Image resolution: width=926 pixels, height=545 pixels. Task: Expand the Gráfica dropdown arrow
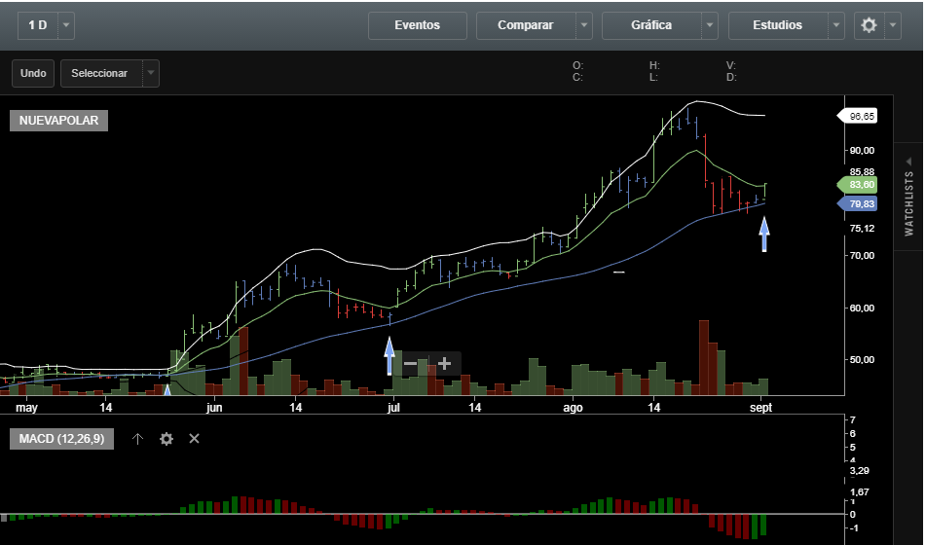click(x=710, y=25)
